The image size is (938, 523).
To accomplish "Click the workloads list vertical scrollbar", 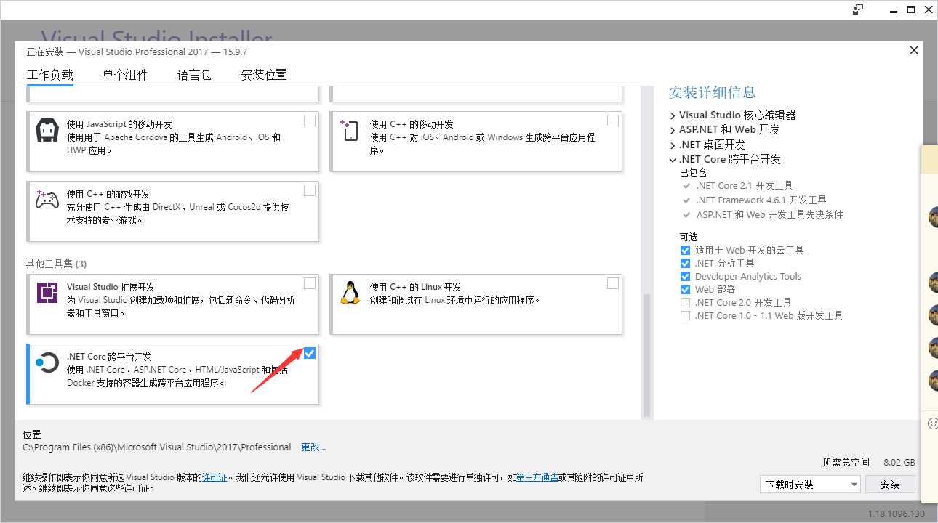I will (646, 356).
